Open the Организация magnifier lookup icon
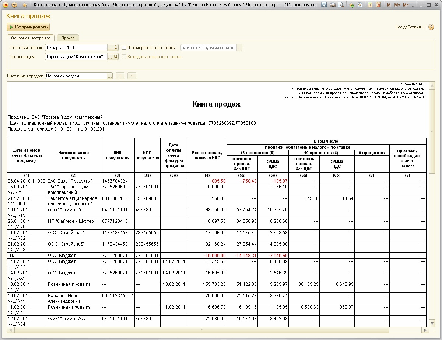 coord(116,57)
